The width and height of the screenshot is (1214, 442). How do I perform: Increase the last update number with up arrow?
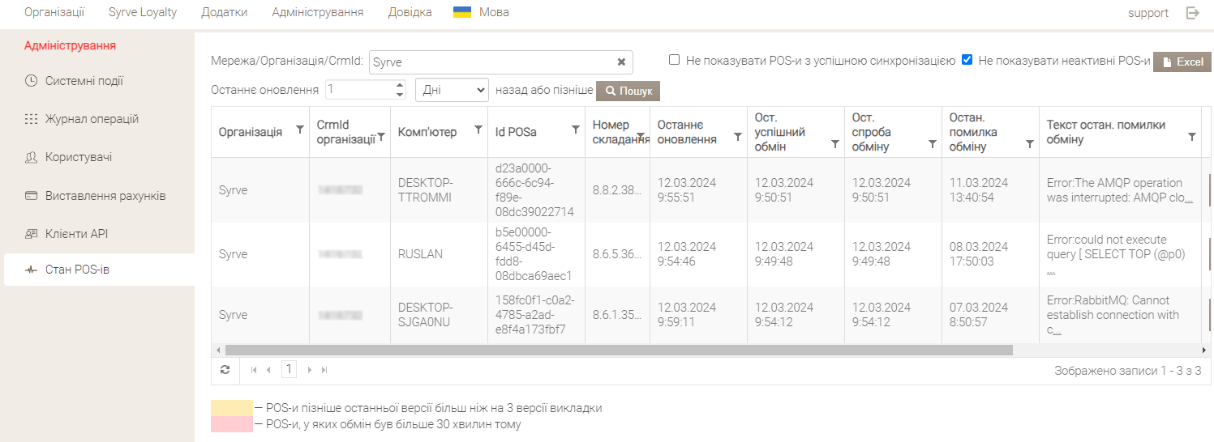click(399, 85)
